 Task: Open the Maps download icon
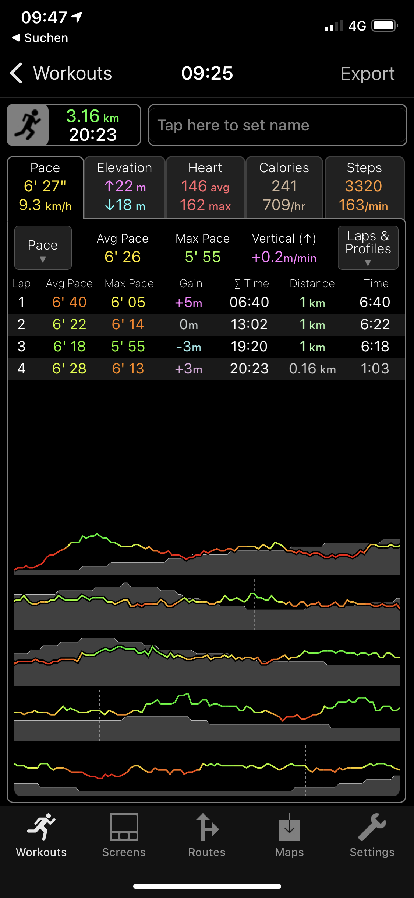289,827
